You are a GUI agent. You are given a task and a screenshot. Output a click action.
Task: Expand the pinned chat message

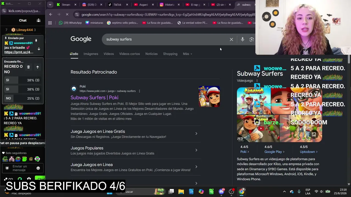click(39, 49)
